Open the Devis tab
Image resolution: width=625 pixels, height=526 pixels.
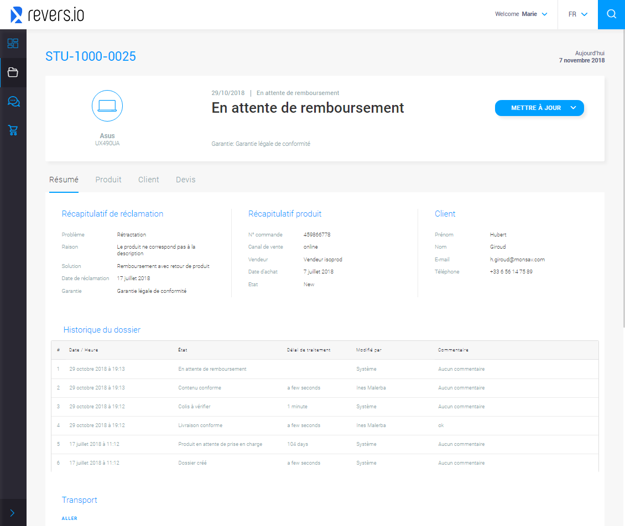pyautogui.click(x=185, y=180)
